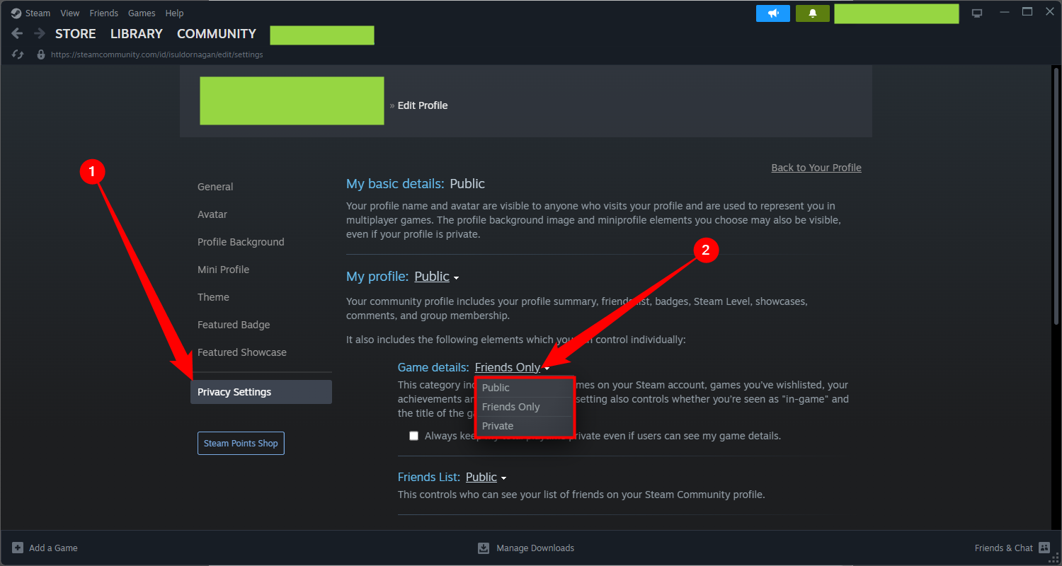1062x566 pixels.
Task: Click the Add a Game plus icon
Action: pos(18,548)
